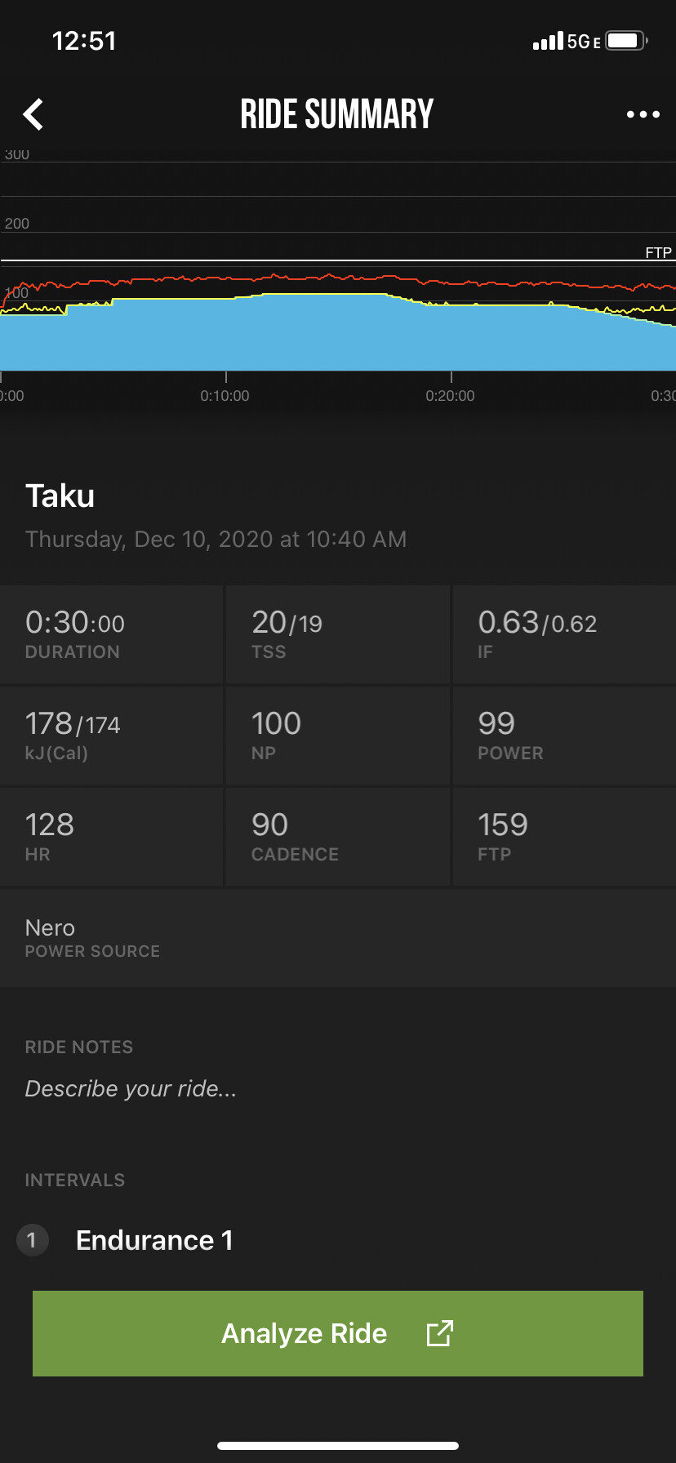Tap the HR 128 tile
676x1463 pixels.
[x=112, y=837]
